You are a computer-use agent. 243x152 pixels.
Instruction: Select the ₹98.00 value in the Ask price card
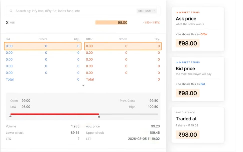188,43
